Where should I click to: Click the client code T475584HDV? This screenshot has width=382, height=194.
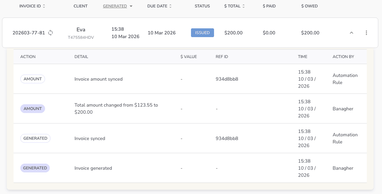(x=81, y=37)
